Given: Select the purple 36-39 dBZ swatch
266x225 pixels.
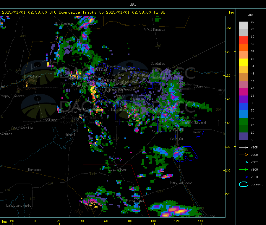Looking at the screenshot, I should point(244,99).
